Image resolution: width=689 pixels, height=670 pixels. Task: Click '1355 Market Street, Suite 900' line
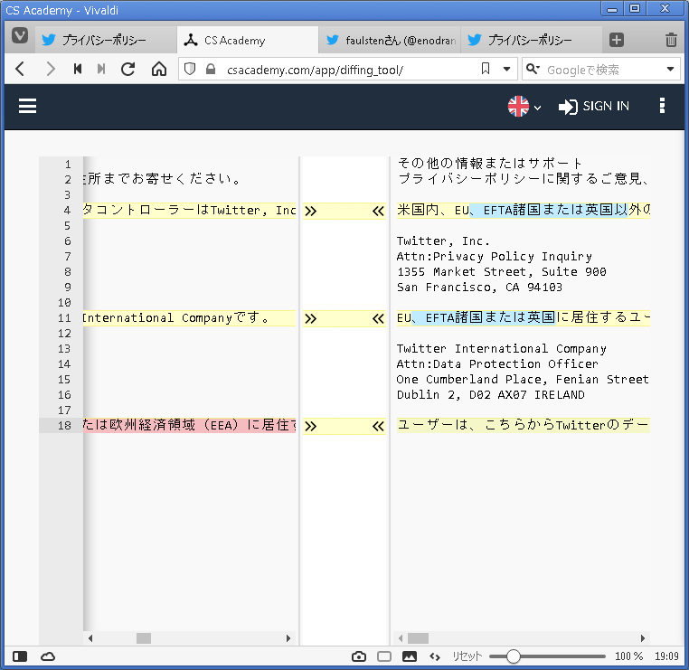click(501, 272)
